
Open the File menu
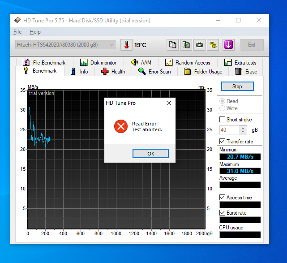point(17,32)
